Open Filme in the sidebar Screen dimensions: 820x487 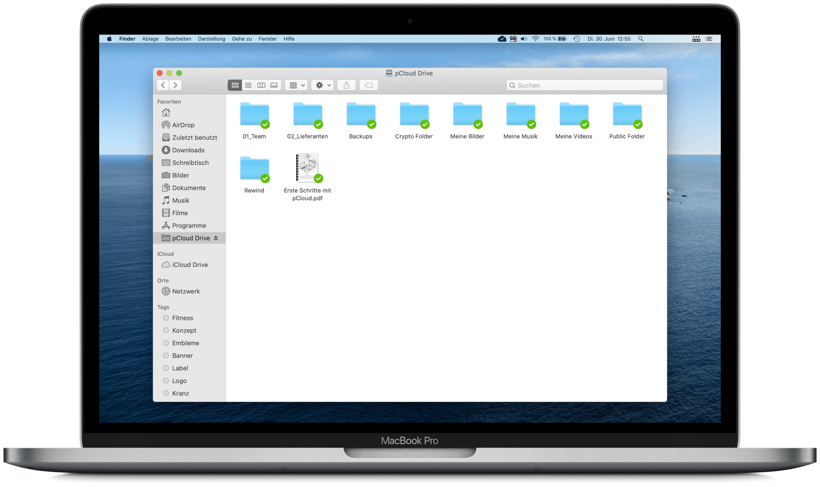[x=189, y=213]
